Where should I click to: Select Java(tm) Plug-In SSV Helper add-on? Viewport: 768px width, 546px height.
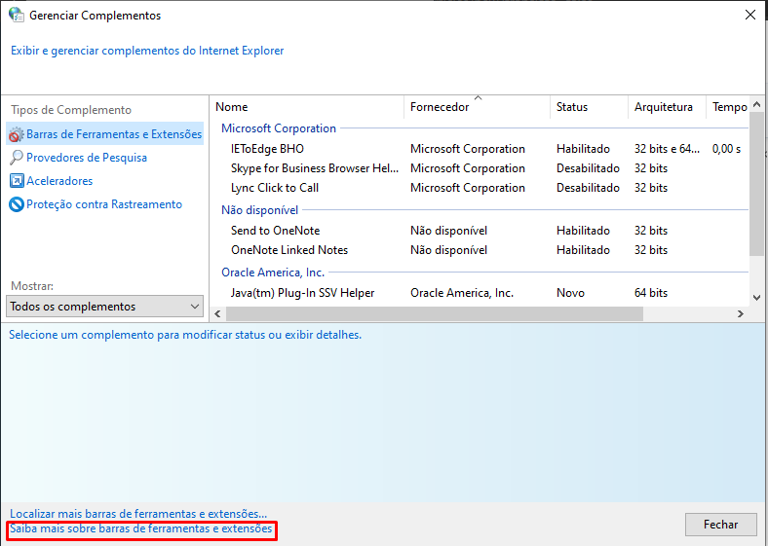303,293
